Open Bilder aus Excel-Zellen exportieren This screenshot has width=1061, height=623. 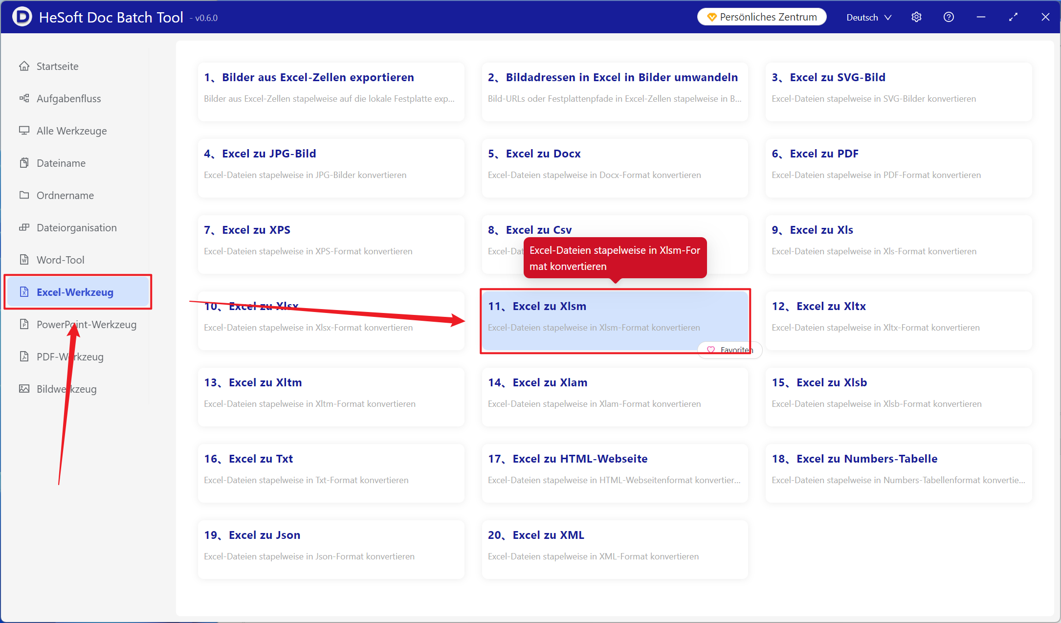point(331,92)
